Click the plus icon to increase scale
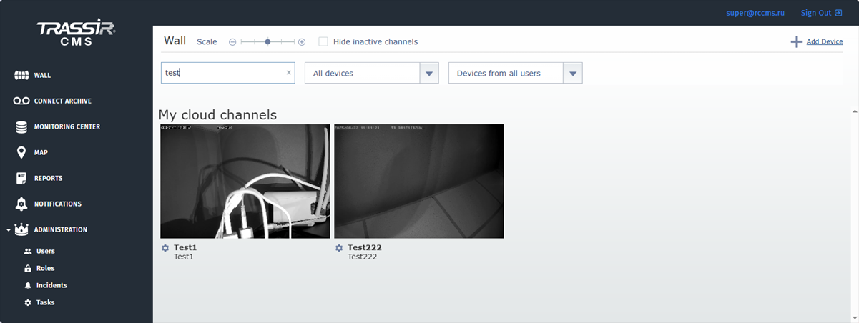859x323 pixels. coord(302,42)
